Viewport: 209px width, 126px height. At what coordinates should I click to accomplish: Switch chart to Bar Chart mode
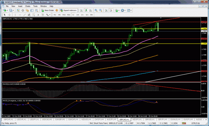(x=82, y=10)
